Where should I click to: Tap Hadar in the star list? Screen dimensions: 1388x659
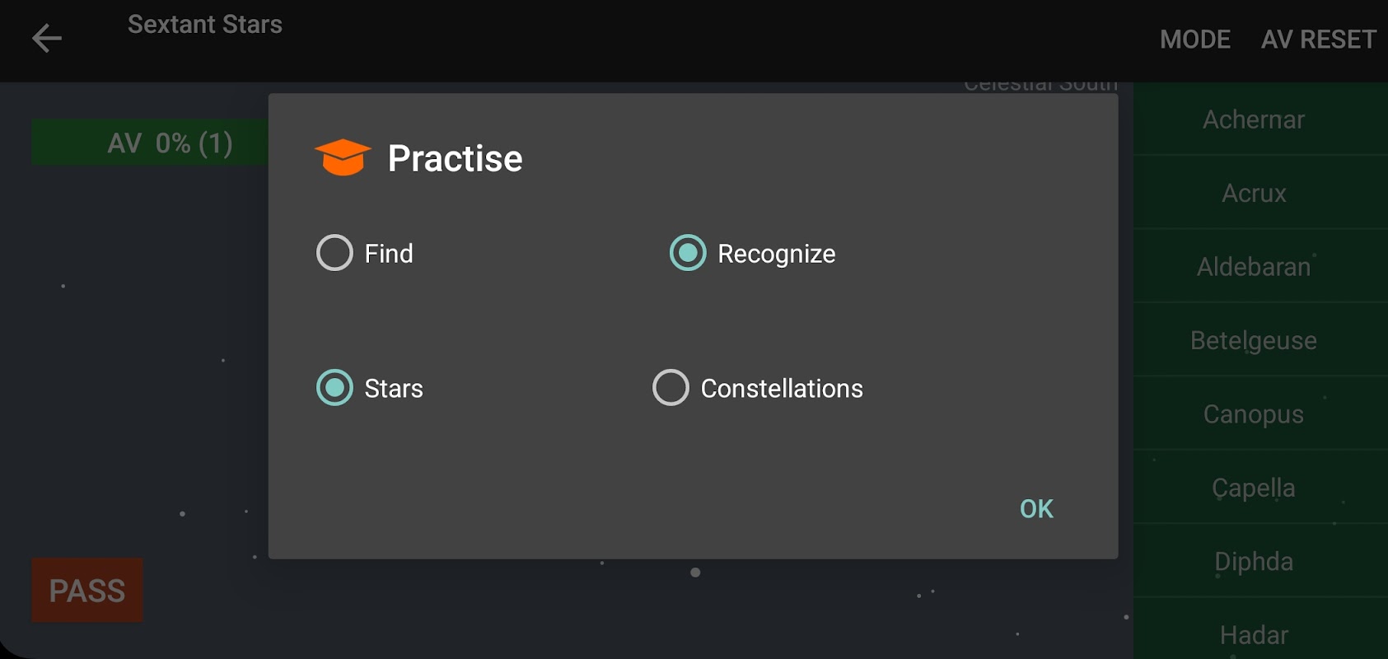click(1253, 634)
